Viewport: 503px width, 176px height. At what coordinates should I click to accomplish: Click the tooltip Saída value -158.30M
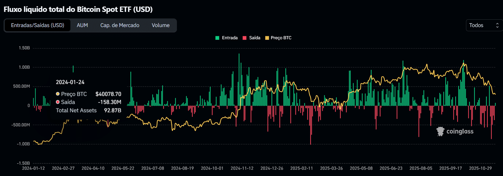coord(109,102)
